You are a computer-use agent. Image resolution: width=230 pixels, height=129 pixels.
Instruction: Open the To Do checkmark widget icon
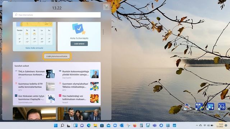point(79,29)
